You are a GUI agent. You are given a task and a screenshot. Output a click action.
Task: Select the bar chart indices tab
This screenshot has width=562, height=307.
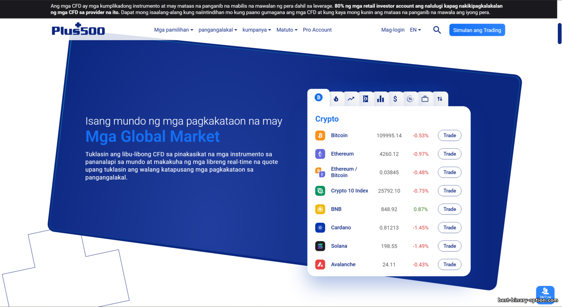[x=380, y=99]
